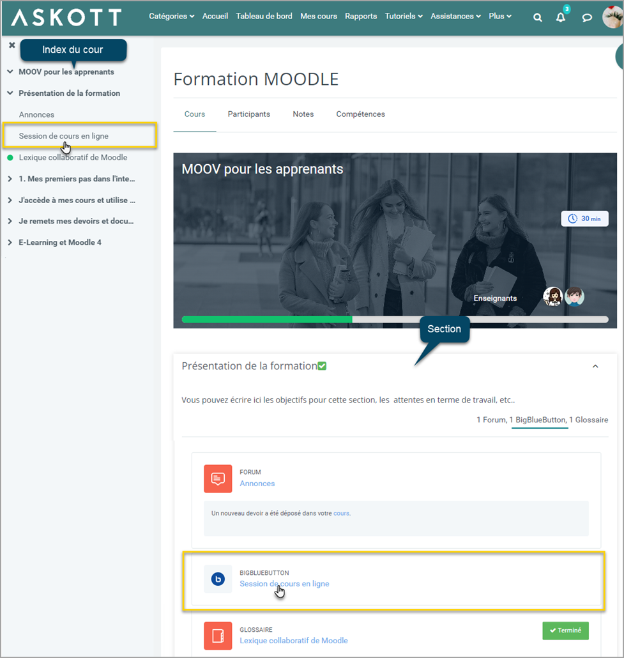Open the Tutoriels dropdown menu

tap(404, 16)
